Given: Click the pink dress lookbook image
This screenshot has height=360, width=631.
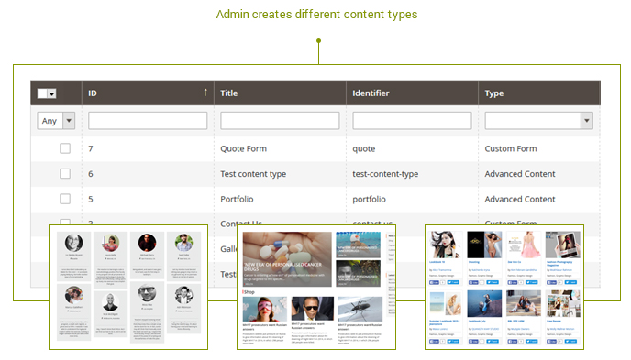Looking at the screenshot, I should 524,245.
